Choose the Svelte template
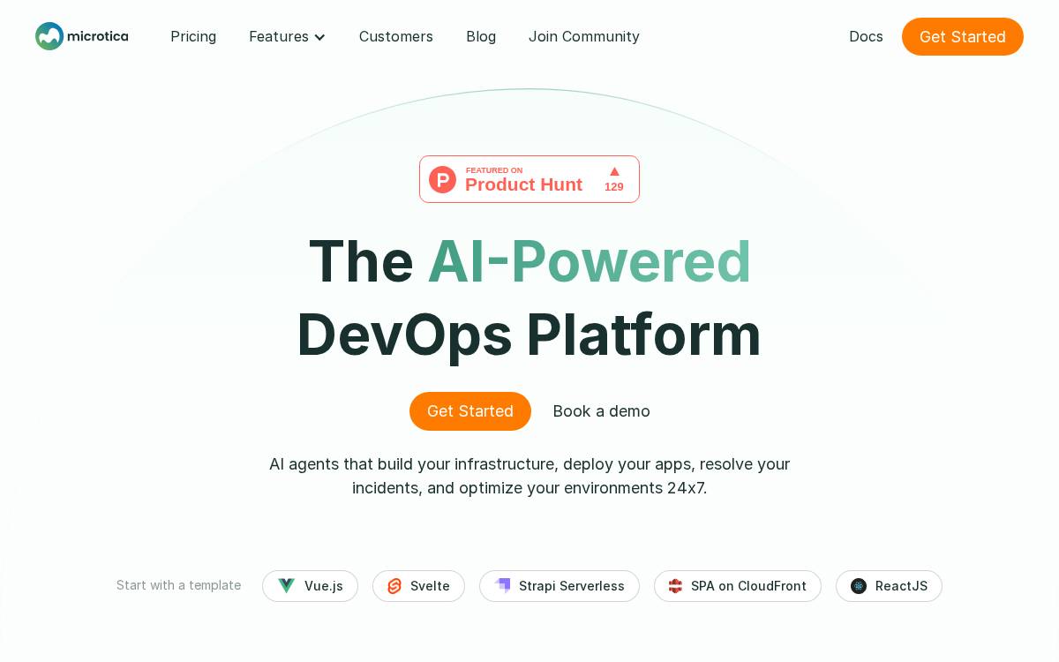The image size is (1059, 662). click(x=418, y=586)
